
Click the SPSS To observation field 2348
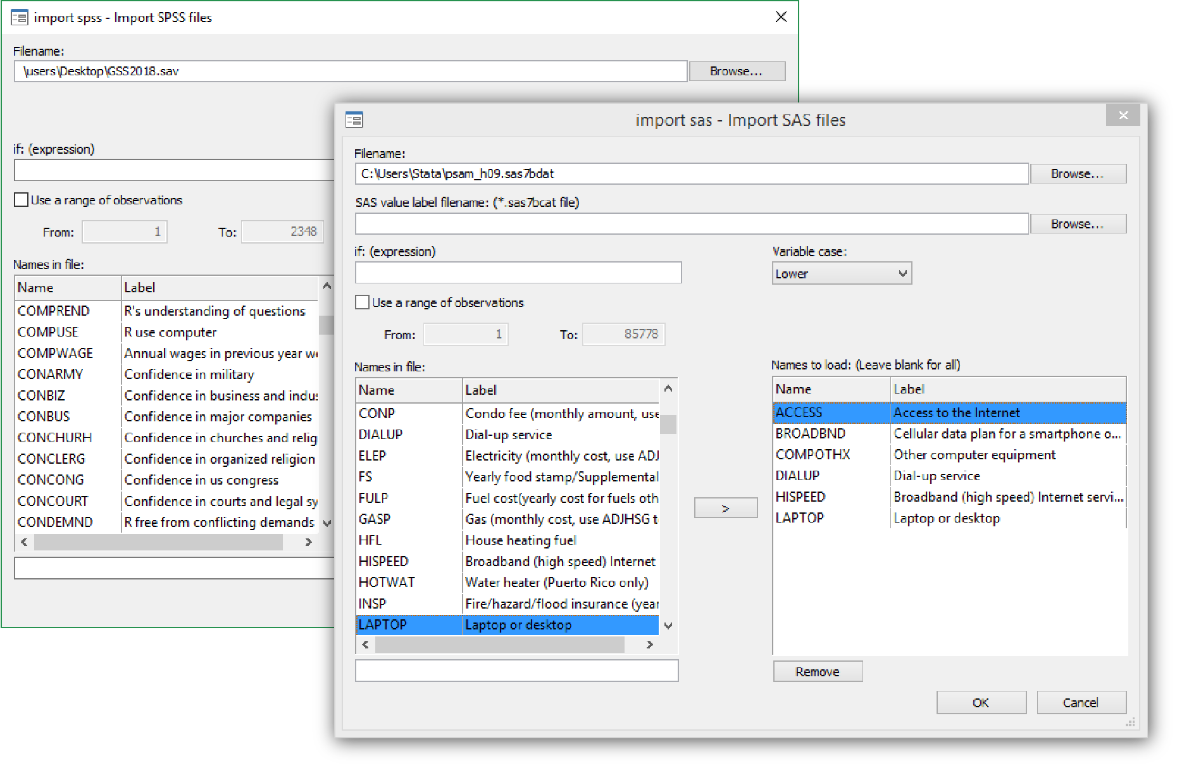click(x=283, y=232)
